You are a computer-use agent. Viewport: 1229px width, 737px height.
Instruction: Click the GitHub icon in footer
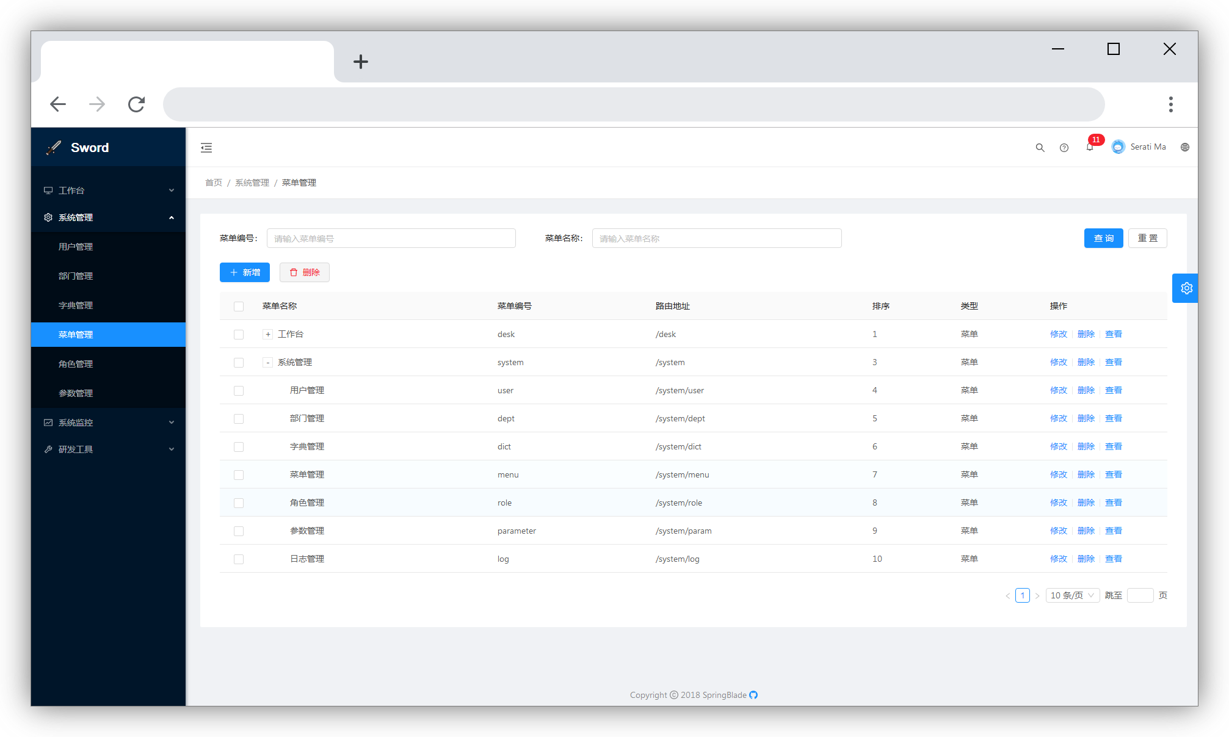pos(753,695)
